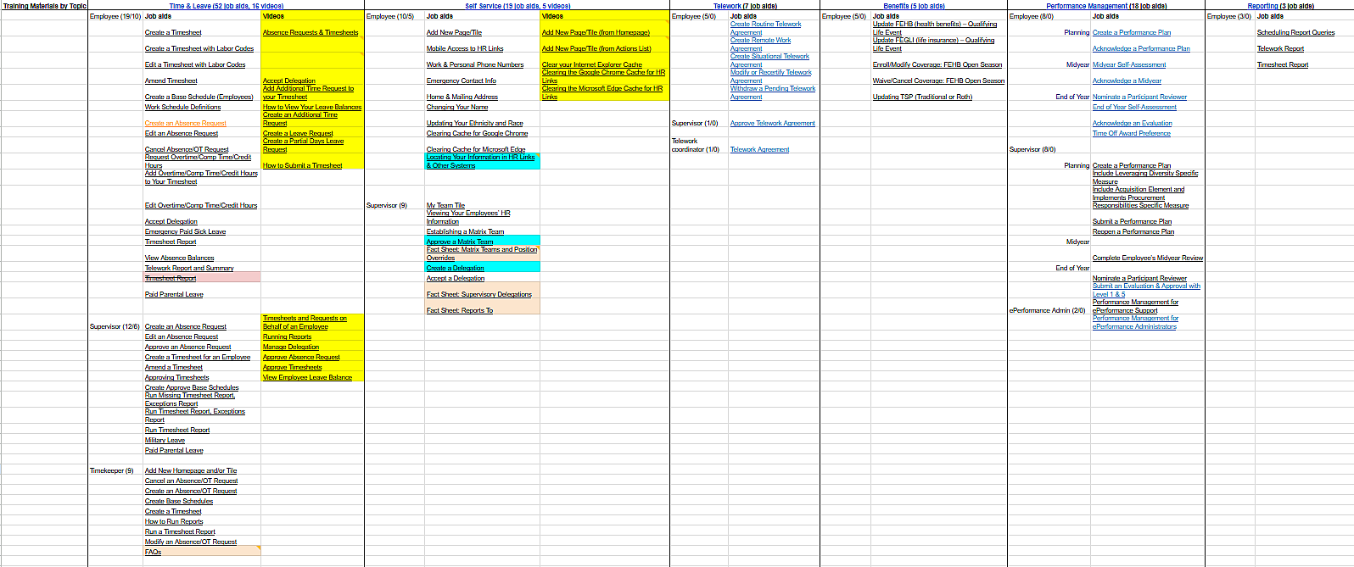This screenshot has width=1354, height=567.
Task: Open the View Employee Leave Balance video
Action: tap(307, 378)
